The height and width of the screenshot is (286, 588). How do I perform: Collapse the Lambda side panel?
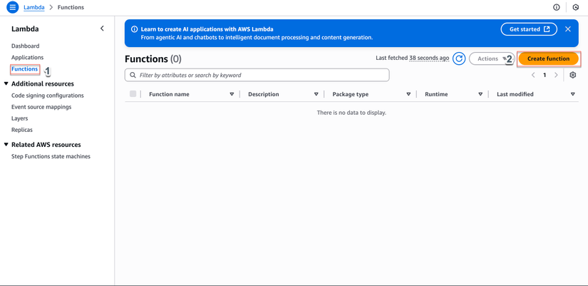coord(102,29)
